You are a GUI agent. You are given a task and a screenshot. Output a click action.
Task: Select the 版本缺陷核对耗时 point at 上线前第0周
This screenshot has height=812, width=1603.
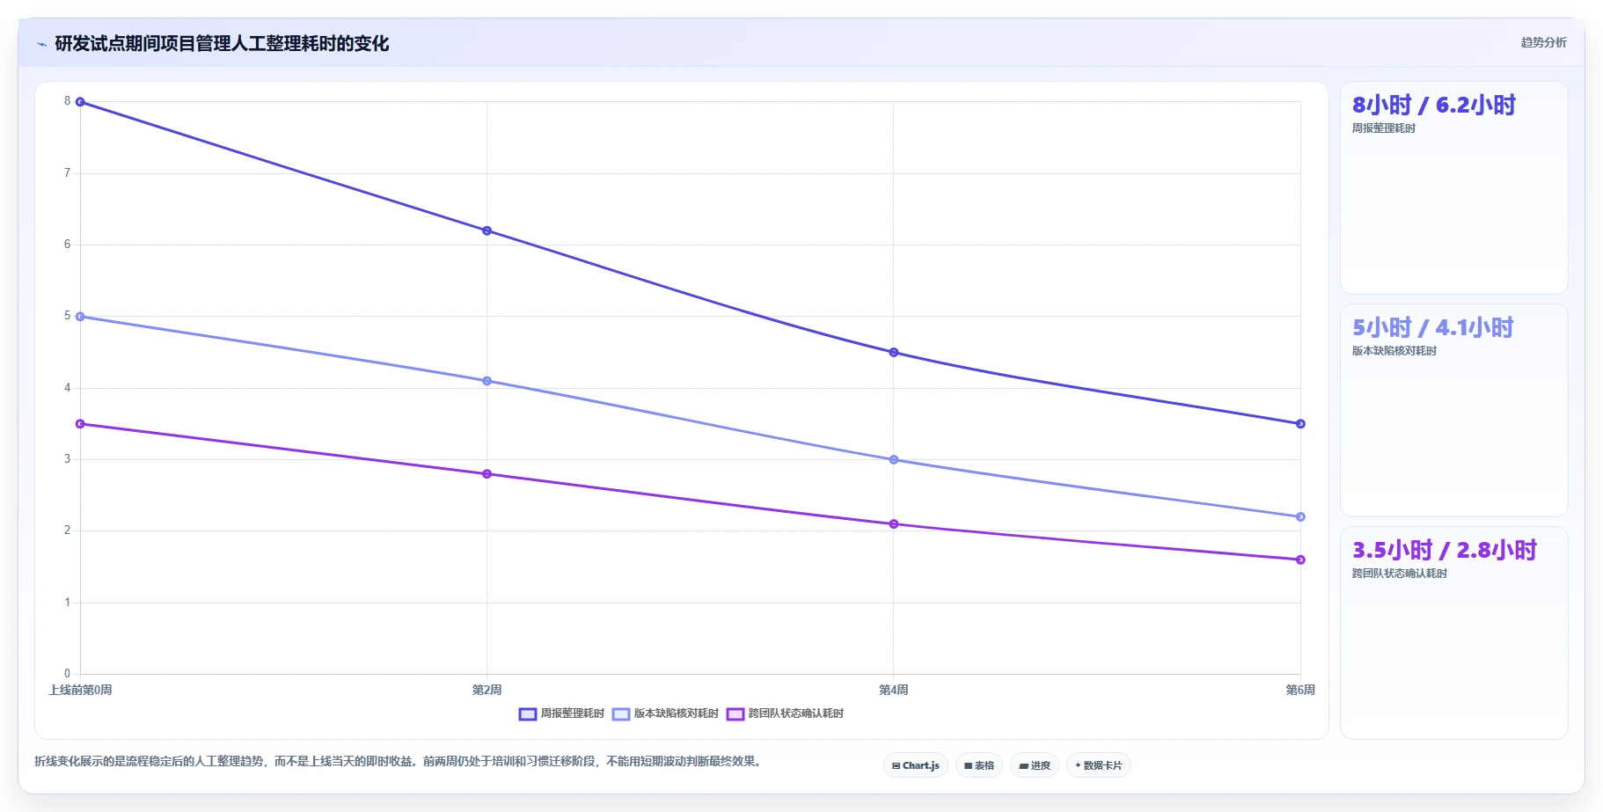[80, 317]
